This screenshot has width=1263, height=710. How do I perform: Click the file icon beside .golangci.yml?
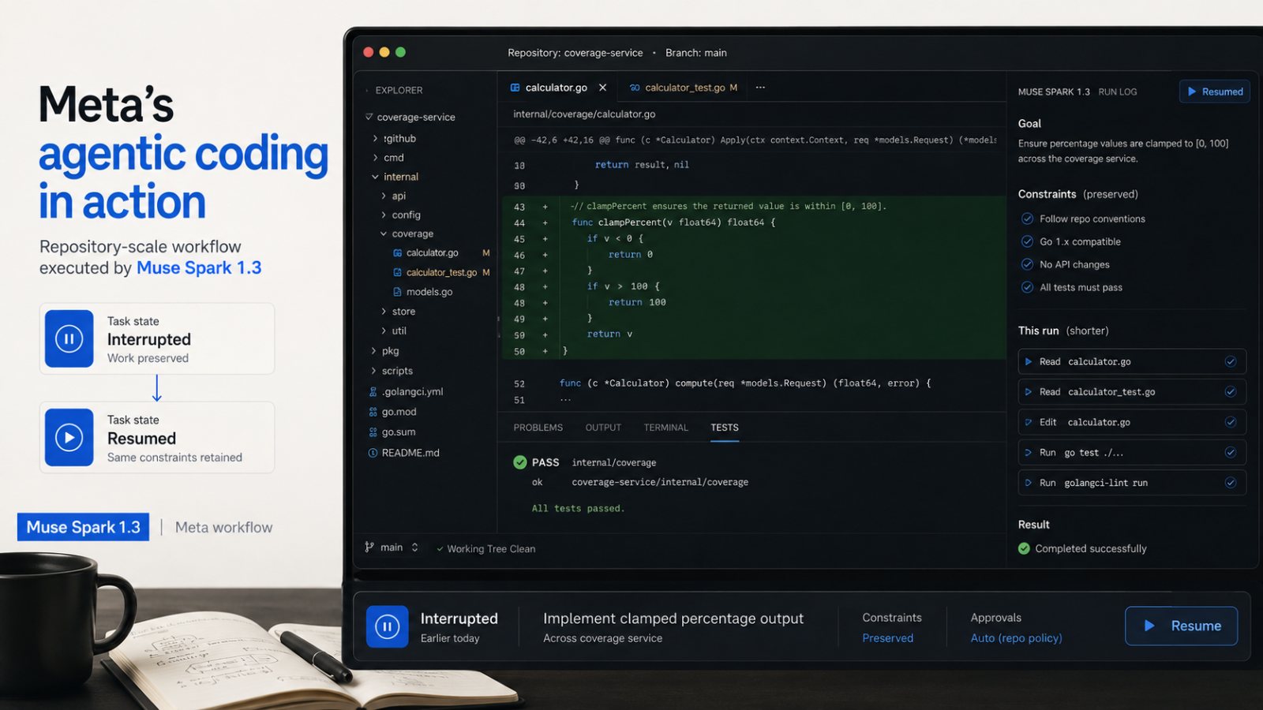click(373, 391)
